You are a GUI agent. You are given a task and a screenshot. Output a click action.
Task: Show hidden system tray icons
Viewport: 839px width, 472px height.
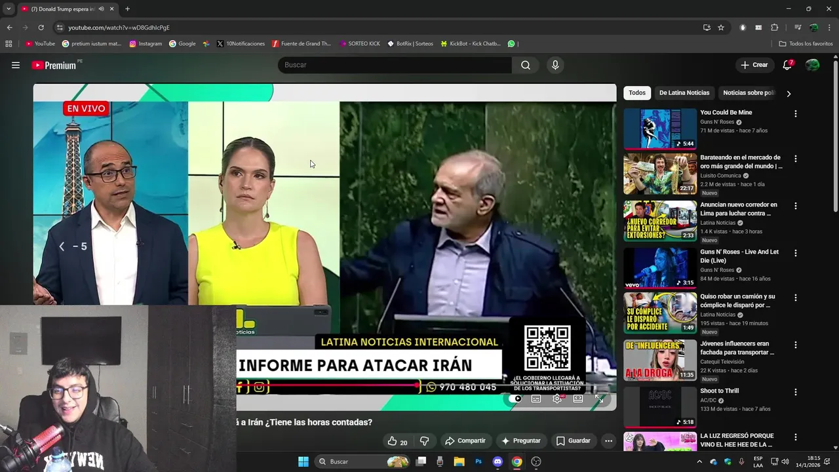click(x=699, y=462)
